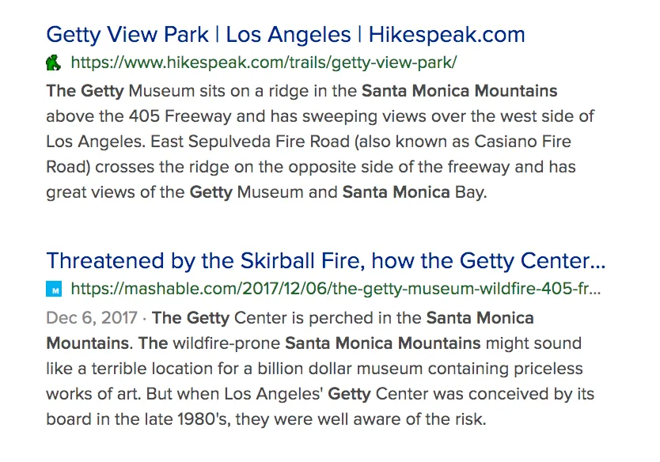Click bold Santa Monica before the word Bay
Viewport: 660px width, 462px height.
click(x=396, y=192)
